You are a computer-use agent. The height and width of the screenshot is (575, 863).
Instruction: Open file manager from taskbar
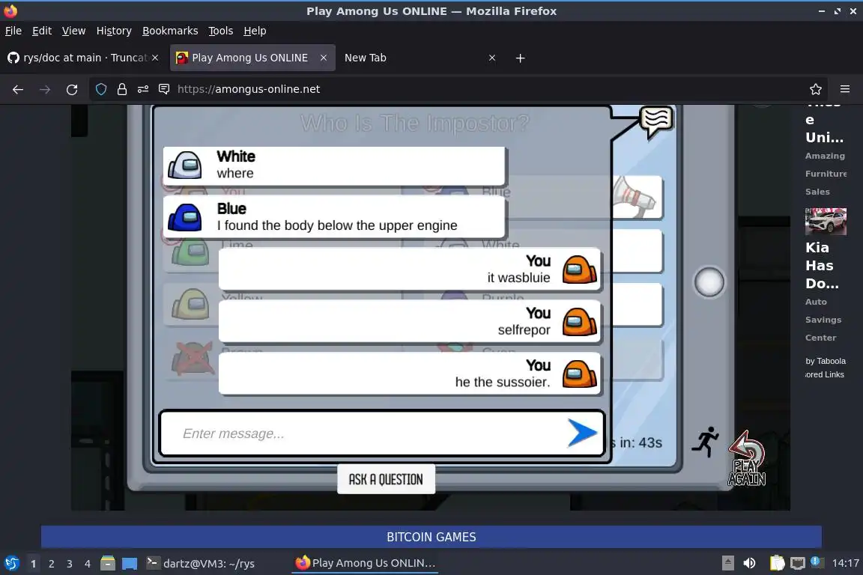point(108,563)
